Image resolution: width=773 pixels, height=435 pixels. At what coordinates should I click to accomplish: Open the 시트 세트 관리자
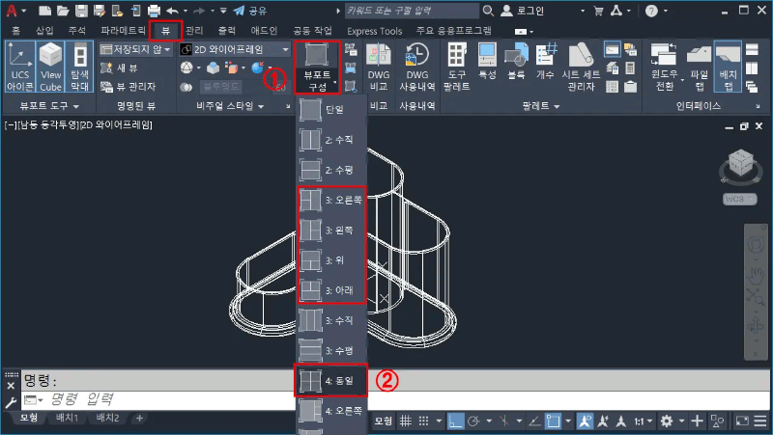tap(577, 67)
